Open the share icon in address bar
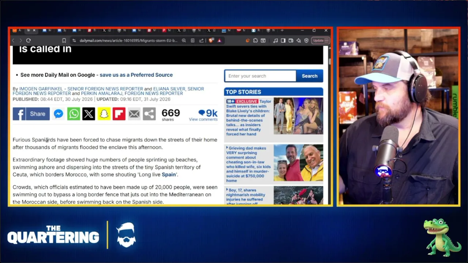Viewport: 468px width, 263px height. click(x=201, y=41)
